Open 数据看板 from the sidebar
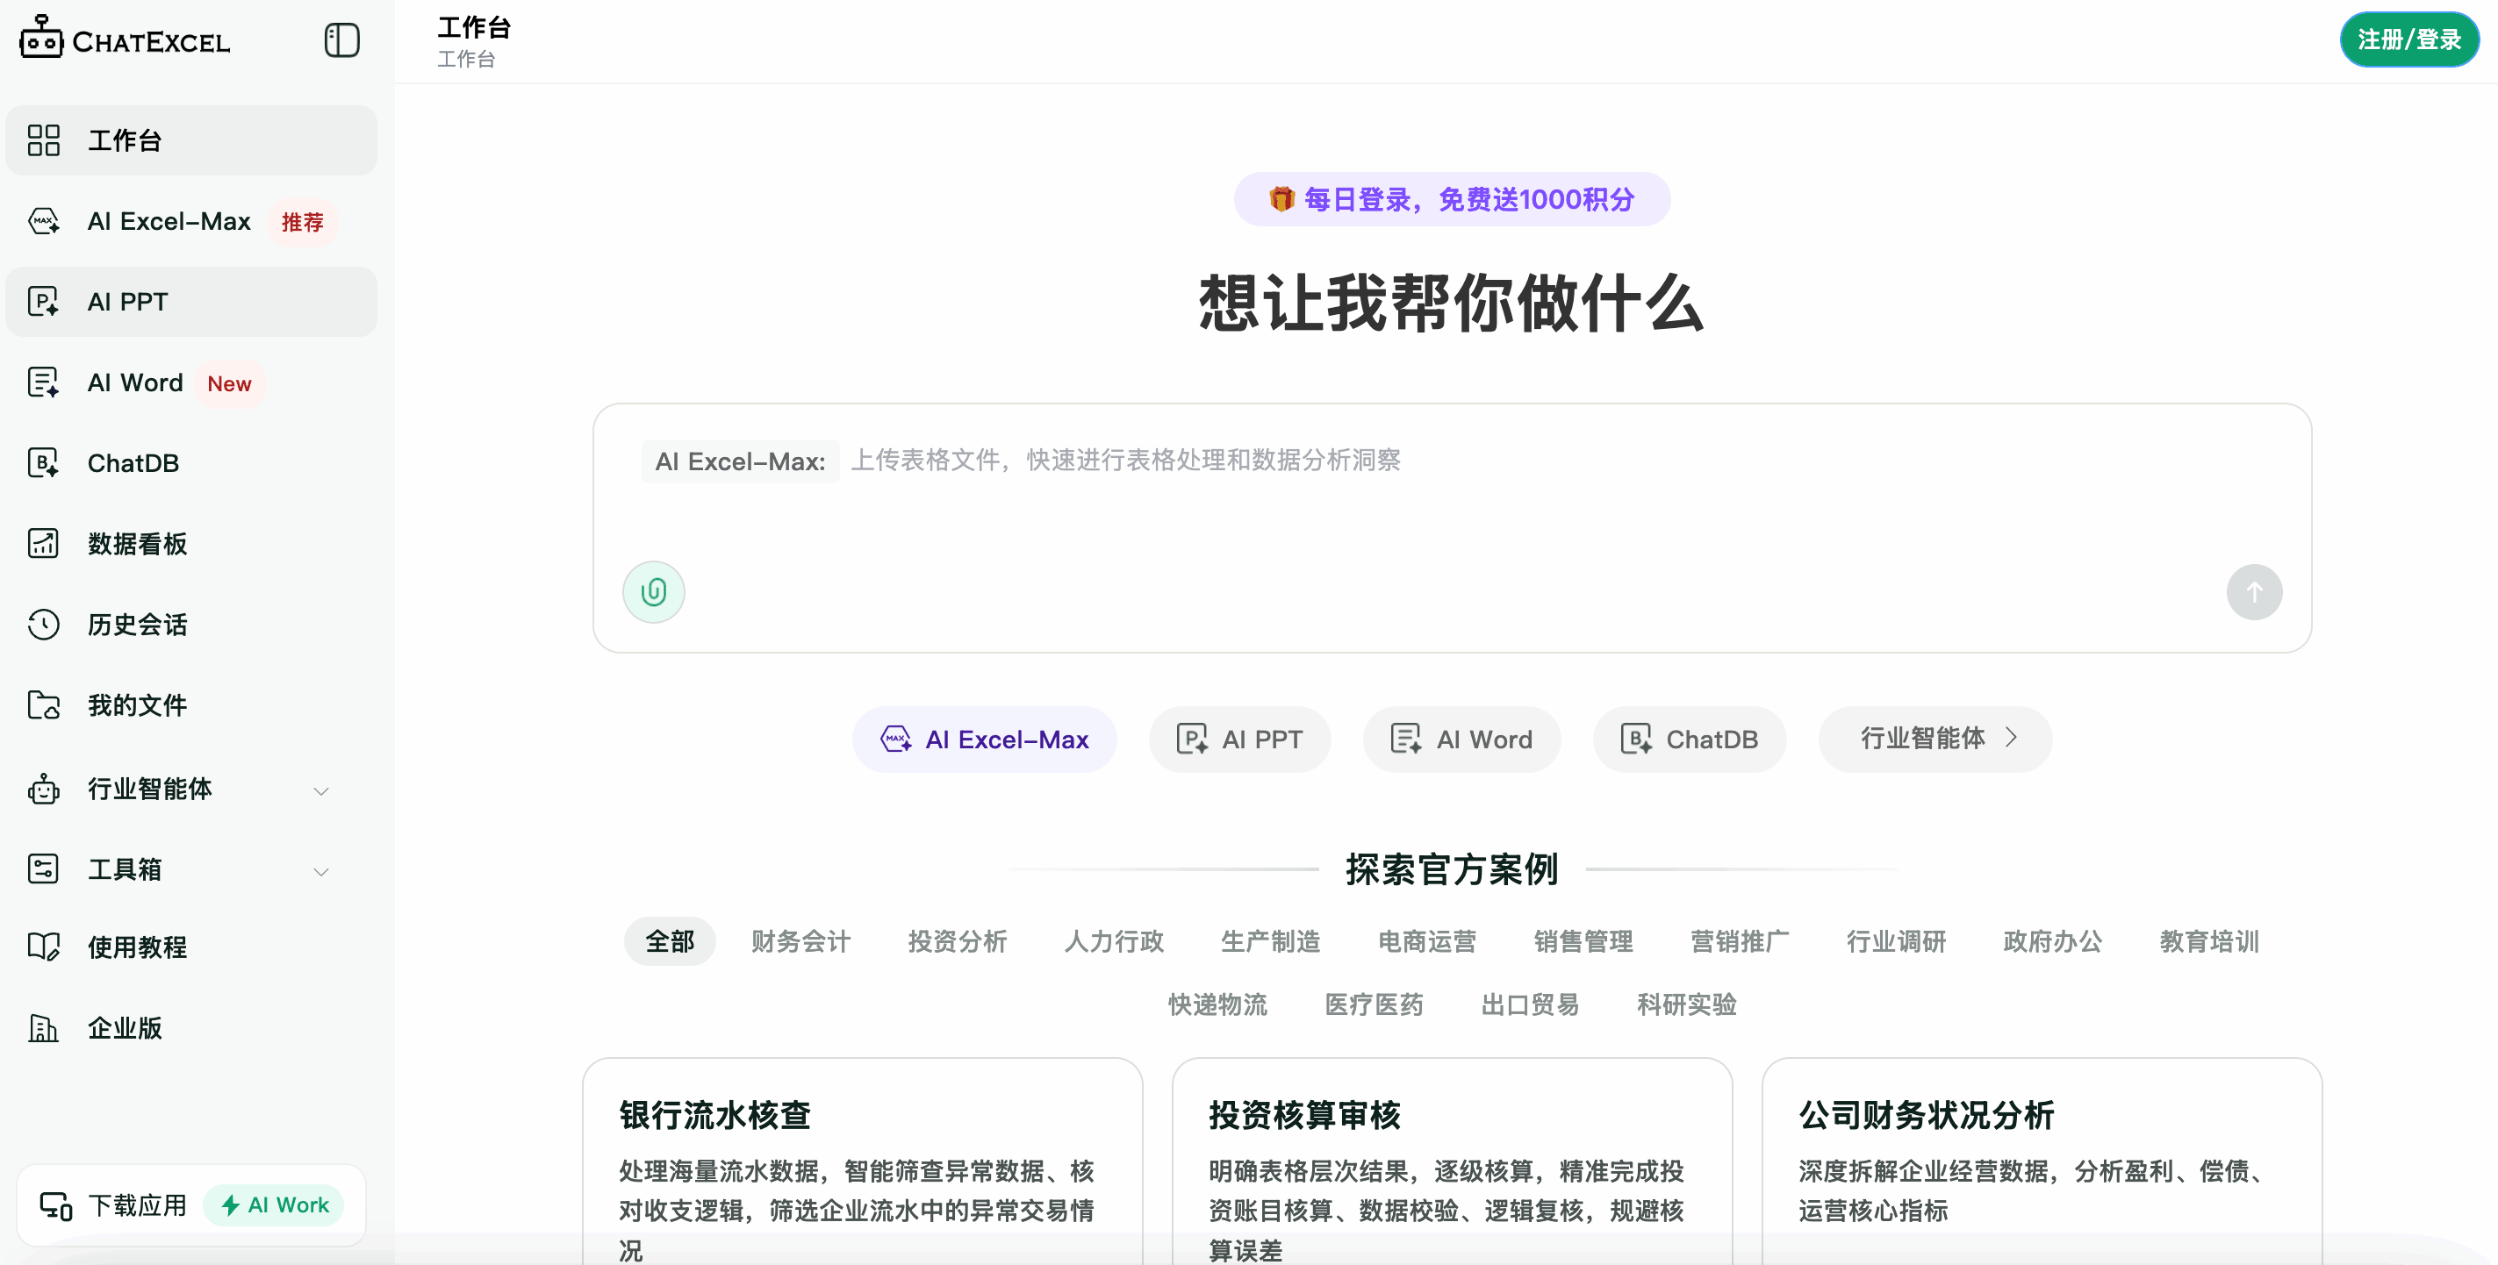The height and width of the screenshot is (1265, 2498). click(x=191, y=544)
